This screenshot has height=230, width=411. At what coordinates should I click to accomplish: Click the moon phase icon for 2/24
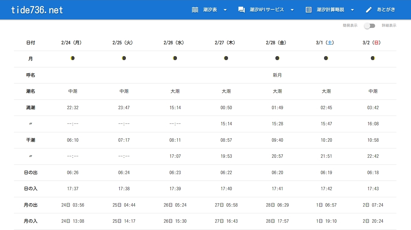click(x=72, y=58)
